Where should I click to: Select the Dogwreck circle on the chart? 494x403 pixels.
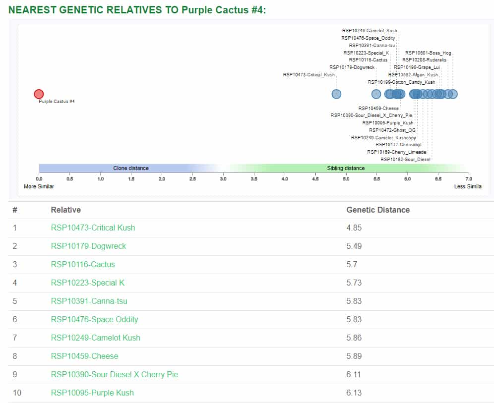point(376,94)
